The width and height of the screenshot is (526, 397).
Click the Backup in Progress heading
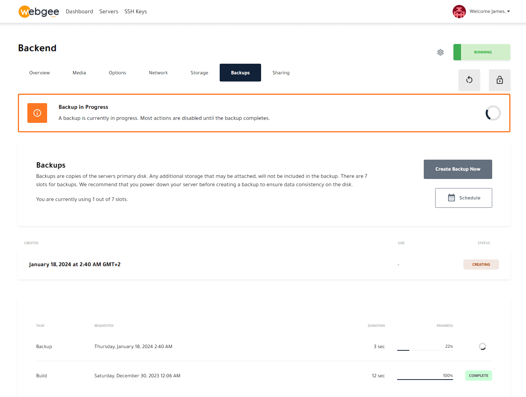click(83, 107)
